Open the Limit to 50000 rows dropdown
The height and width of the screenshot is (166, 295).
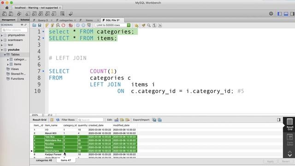(112, 25)
